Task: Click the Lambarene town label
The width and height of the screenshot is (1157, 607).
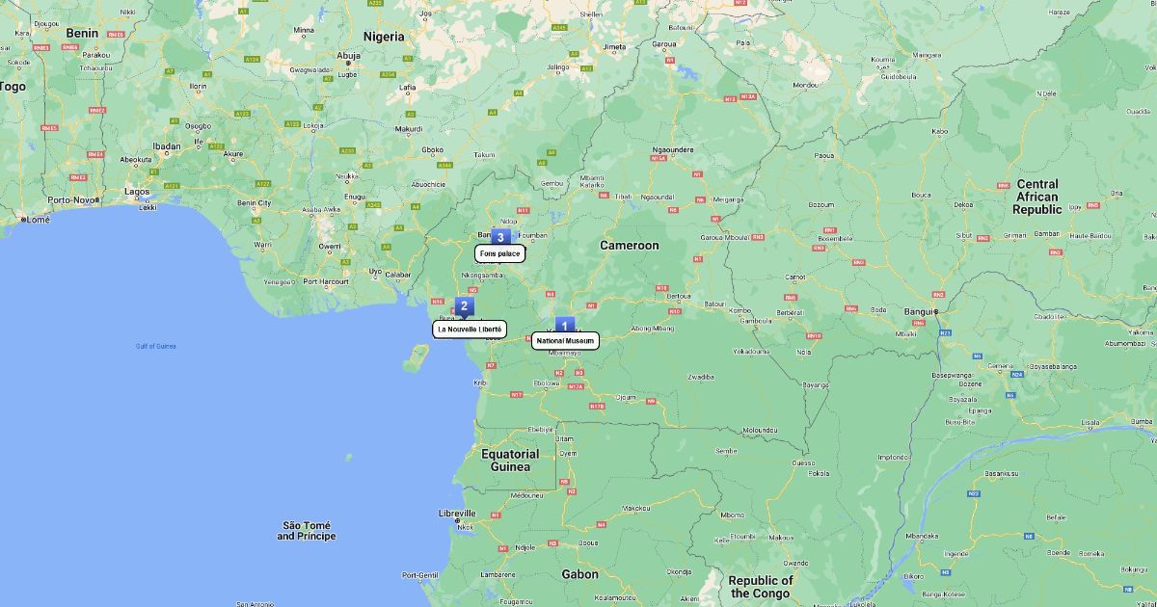Action: click(498, 574)
